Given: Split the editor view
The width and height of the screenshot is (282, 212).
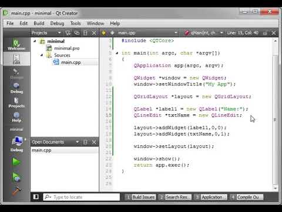Looking at the screenshot, I should click(265, 33).
